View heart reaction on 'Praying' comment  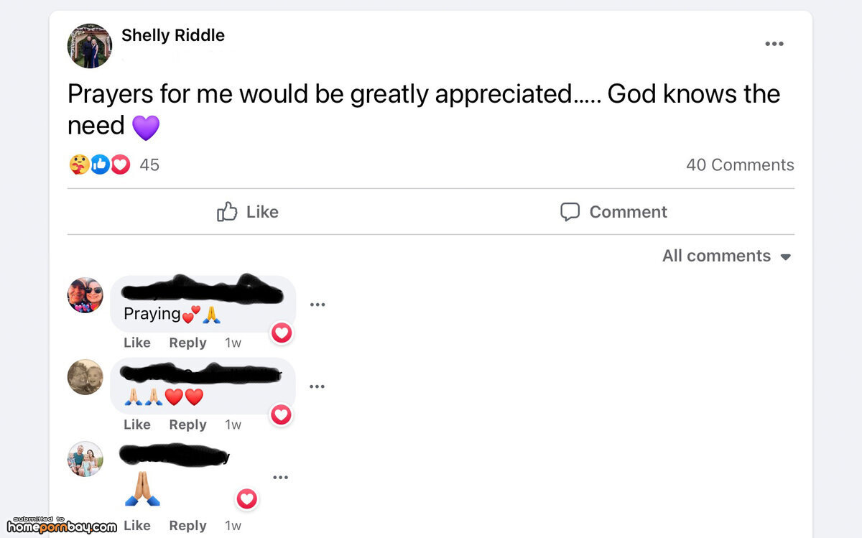pyautogui.click(x=282, y=333)
